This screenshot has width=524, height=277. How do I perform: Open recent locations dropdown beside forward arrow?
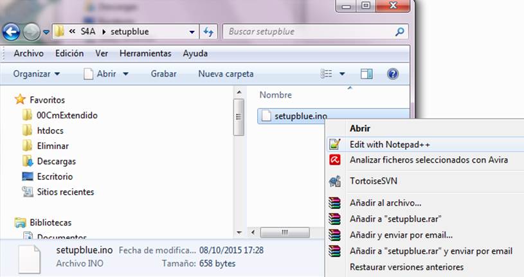(x=46, y=32)
